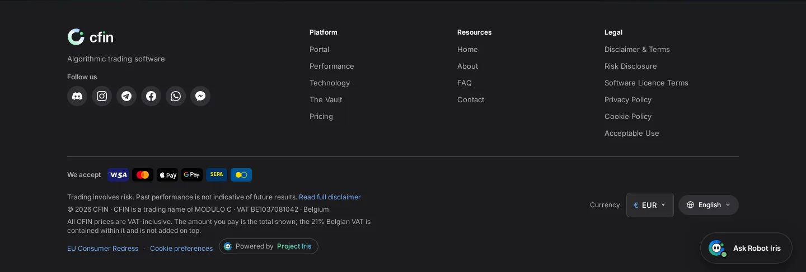The image size is (806, 272).
Task: Click the Powered by Project Iris badge
Action: point(269,246)
